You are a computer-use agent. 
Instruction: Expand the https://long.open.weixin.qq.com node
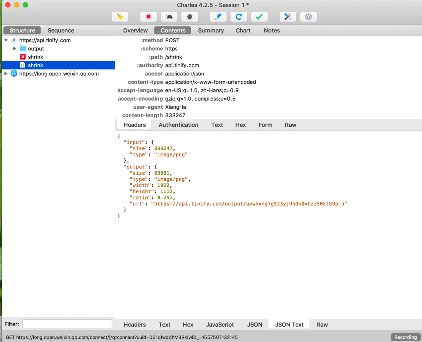(x=6, y=74)
